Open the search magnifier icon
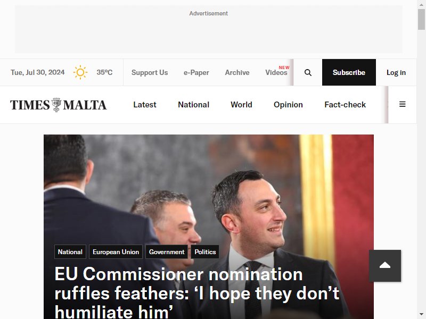 coord(308,72)
